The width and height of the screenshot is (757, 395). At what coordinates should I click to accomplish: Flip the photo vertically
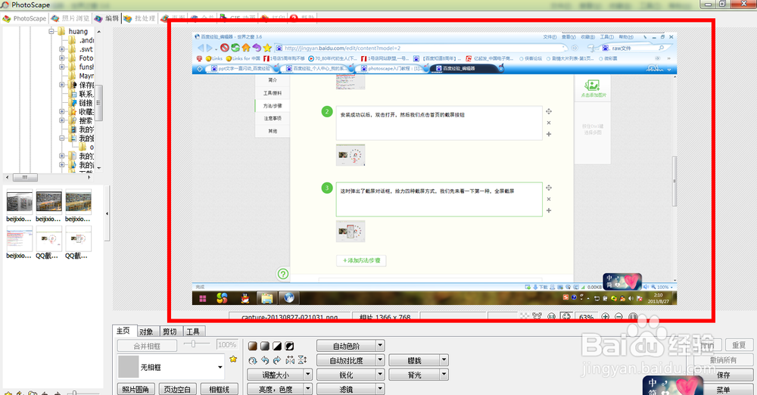point(302,360)
